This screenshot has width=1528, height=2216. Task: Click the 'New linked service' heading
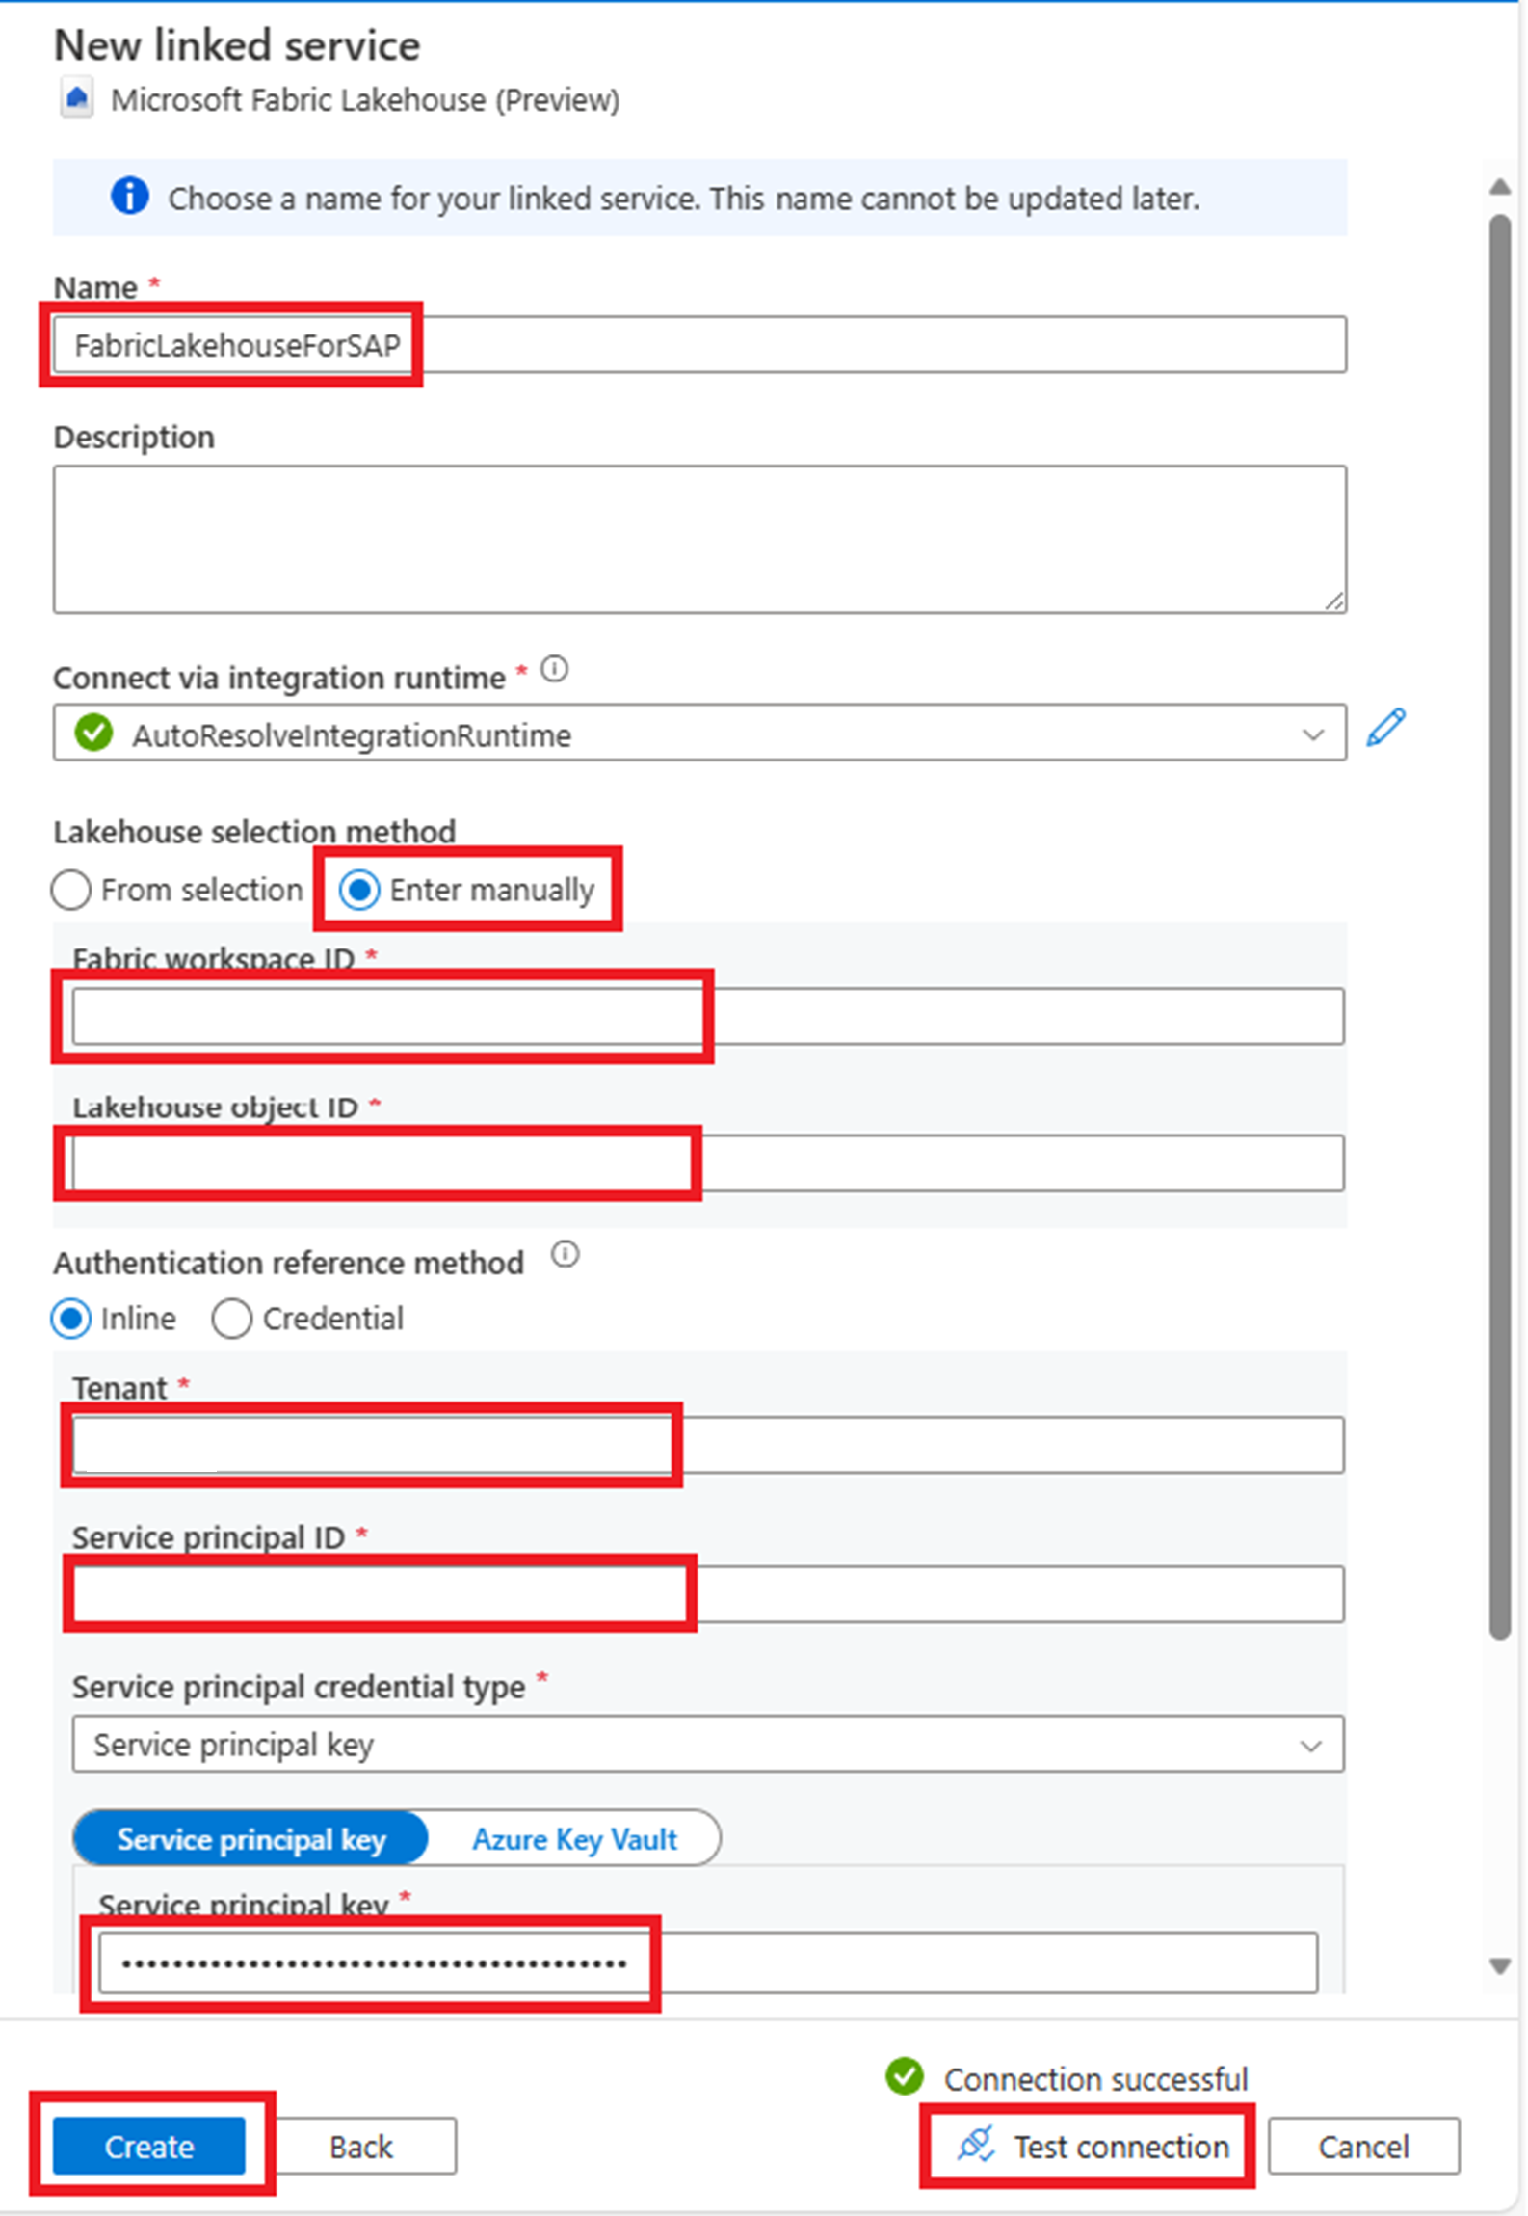pyautogui.click(x=237, y=45)
